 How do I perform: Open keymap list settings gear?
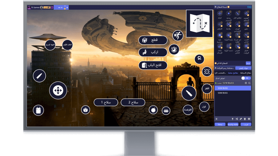249,119
